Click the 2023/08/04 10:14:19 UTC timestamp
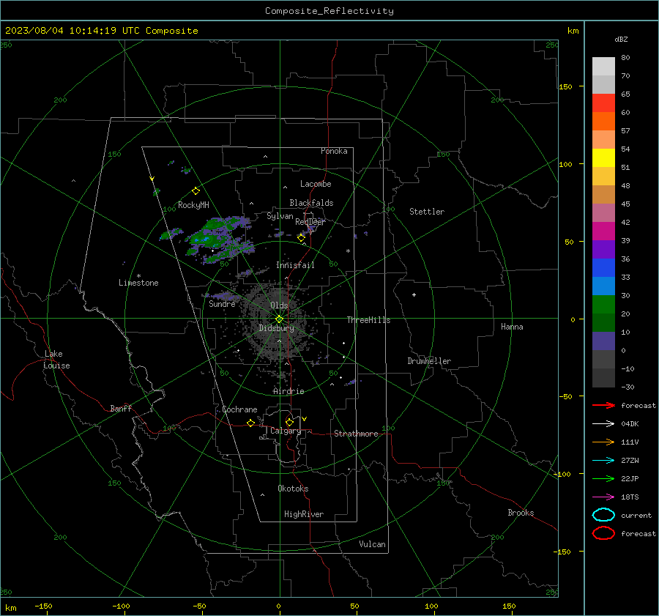The width and height of the screenshot is (659, 616). 101,31
